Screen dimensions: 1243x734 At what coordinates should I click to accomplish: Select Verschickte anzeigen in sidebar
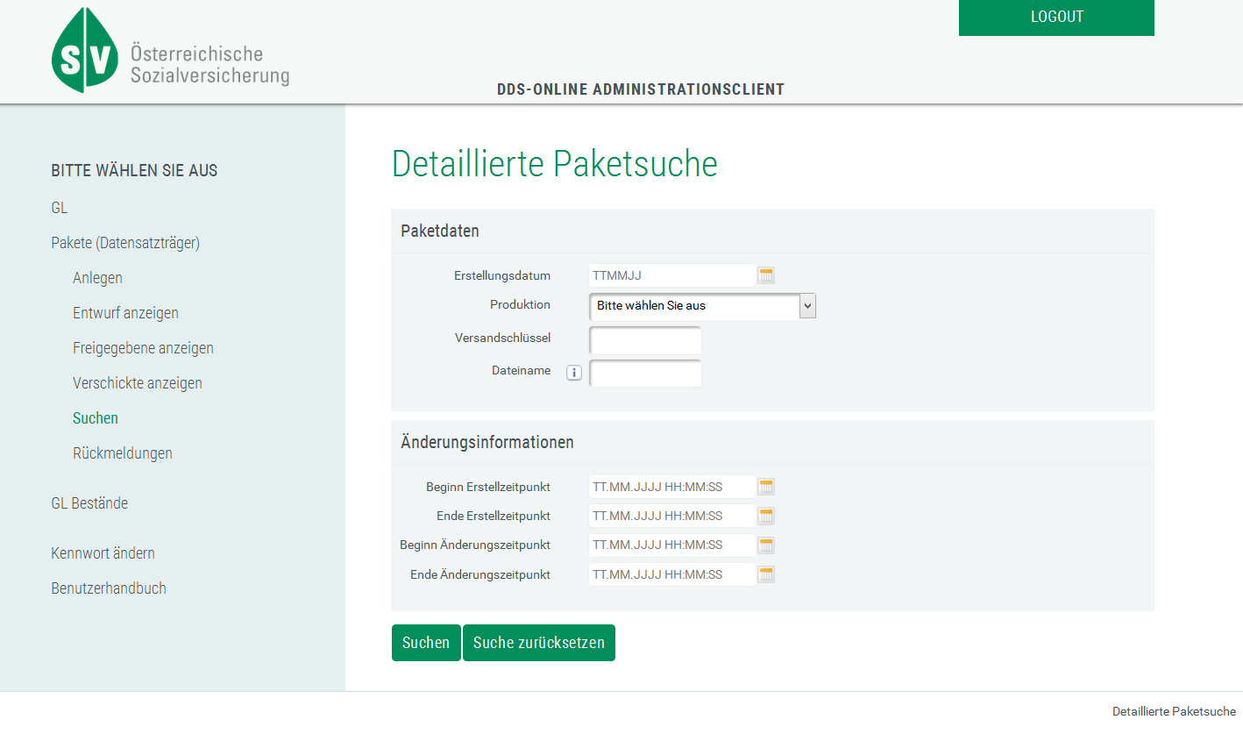point(138,383)
